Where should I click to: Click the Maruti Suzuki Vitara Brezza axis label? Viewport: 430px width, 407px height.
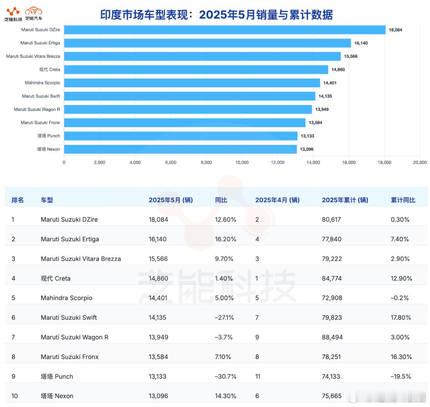(33, 56)
